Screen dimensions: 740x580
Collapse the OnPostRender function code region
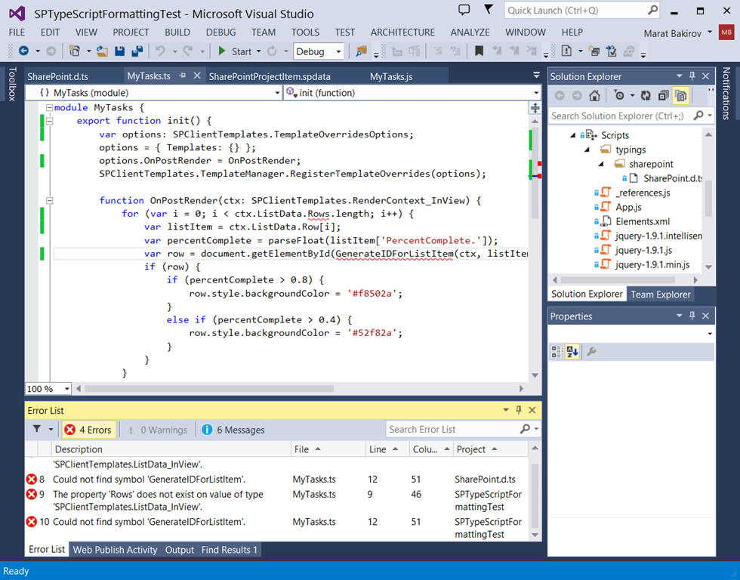coord(49,201)
